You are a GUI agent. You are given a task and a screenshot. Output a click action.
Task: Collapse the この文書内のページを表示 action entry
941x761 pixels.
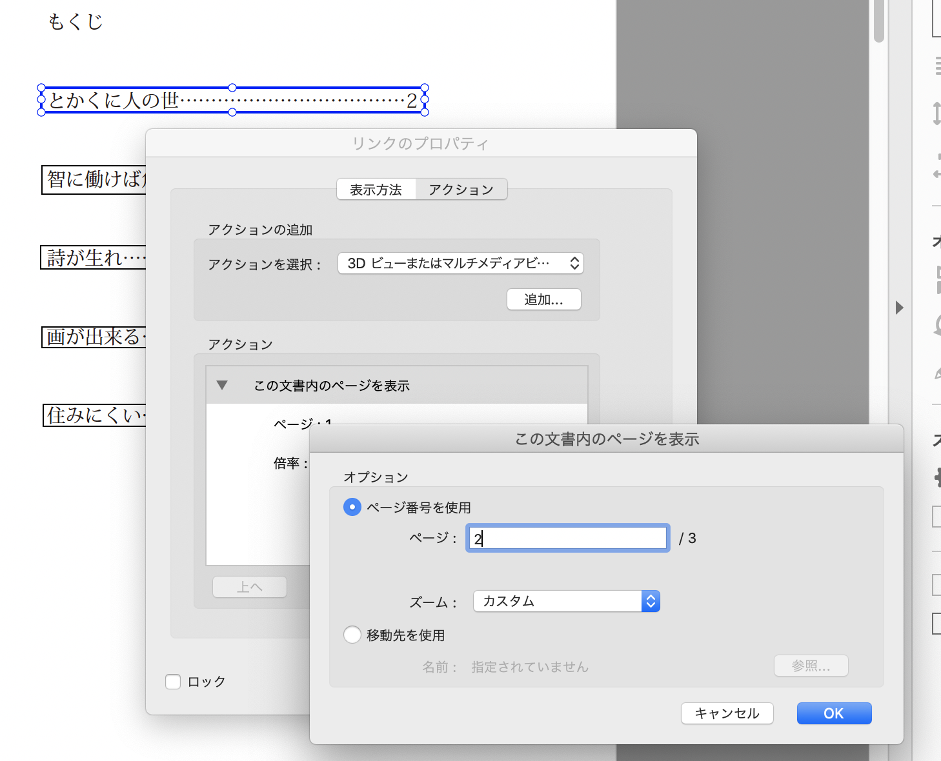pyautogui.click(x=222, y=384)
